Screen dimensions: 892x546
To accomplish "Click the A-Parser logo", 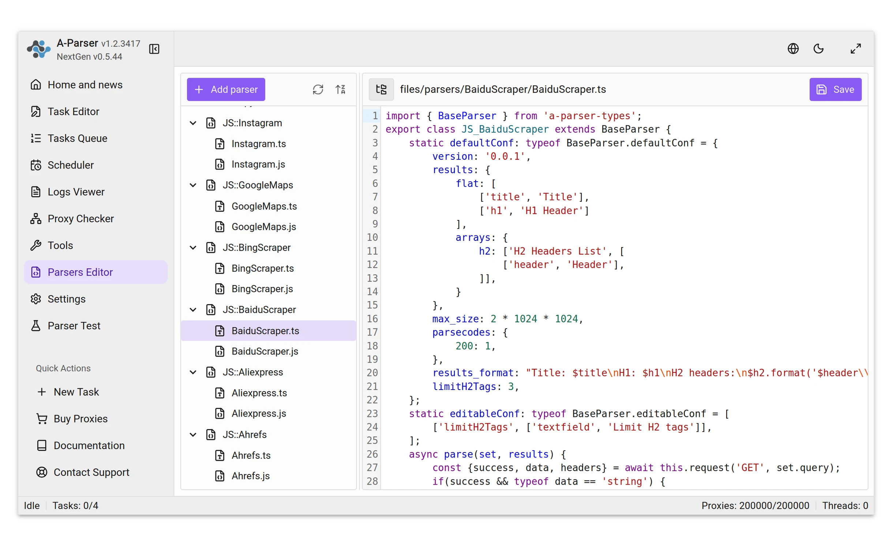I will tap(38, 49).
